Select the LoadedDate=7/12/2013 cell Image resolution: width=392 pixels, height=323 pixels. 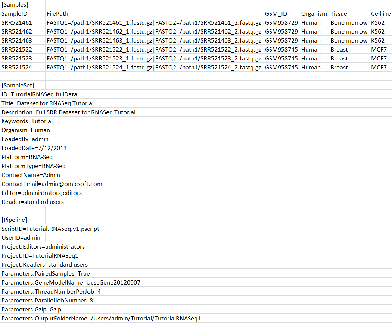click(x=34, y=148)
